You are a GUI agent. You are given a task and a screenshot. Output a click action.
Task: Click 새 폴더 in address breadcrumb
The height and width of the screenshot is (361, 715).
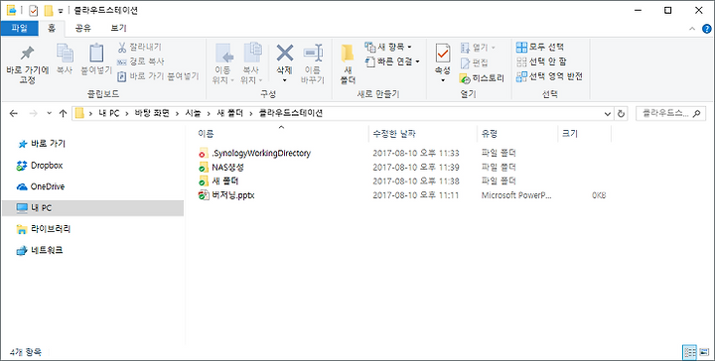pos(229,114)
